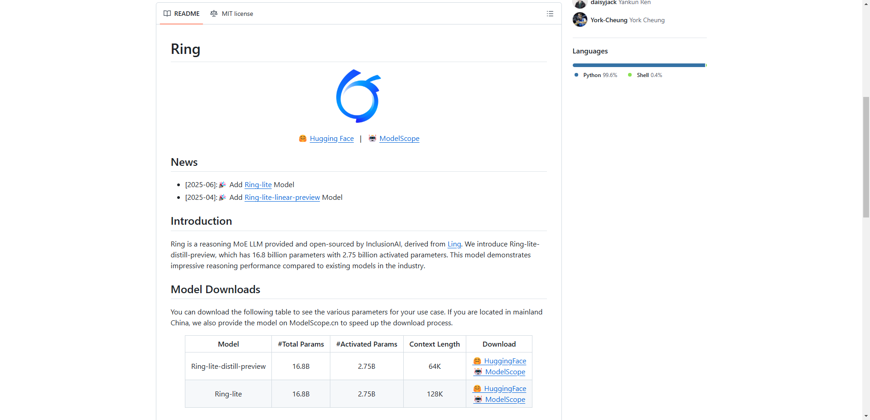Screen dimensions: 870x420
Task: Click ModelScope icon in Ring-lite row
Action: (x=478, y=400)
